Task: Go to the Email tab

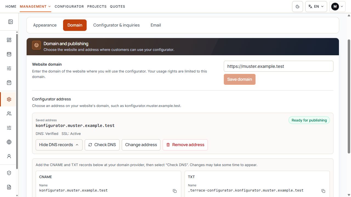Action: point(156,25)
